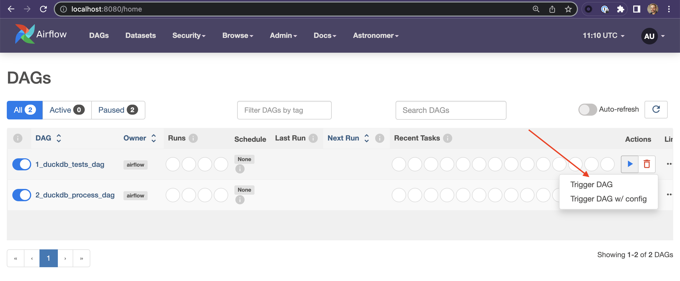Viewport: 680px width, 281px height.
Task: Click the browser bookmark star icon
Action: 568,9
